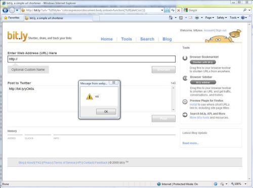Click the Internet Protected Mode status entry

click(178, 184)
